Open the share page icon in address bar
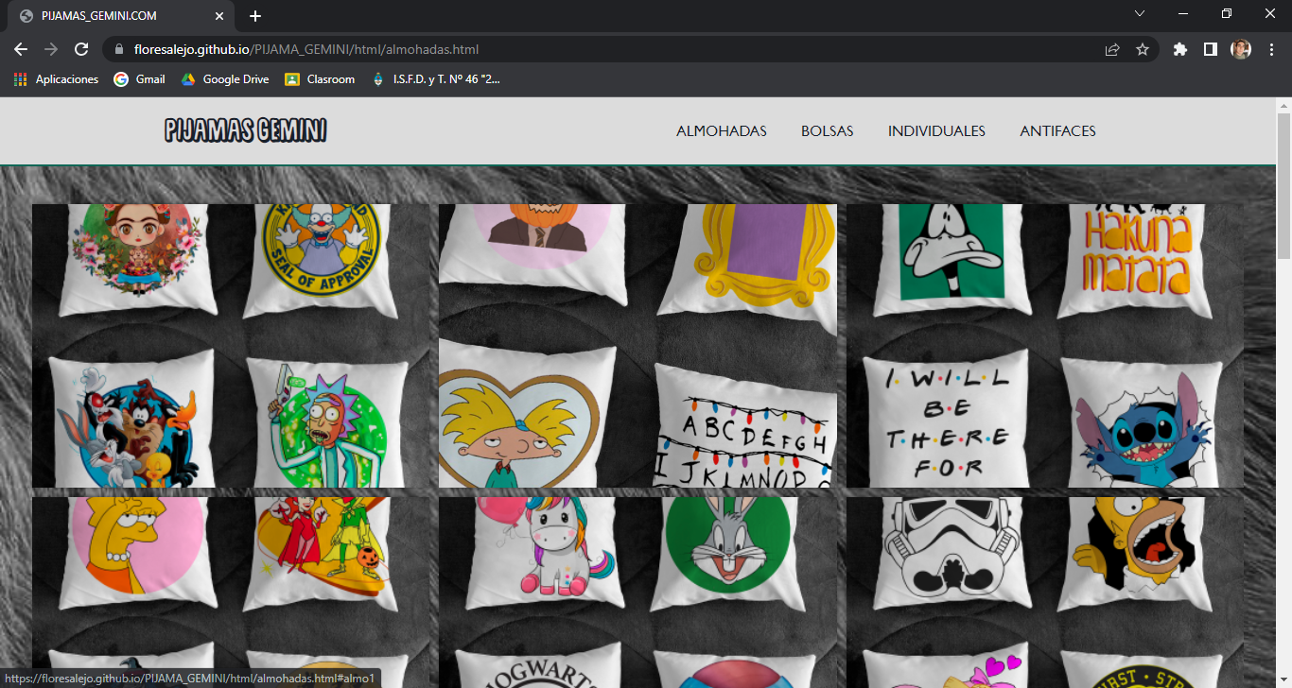 coord(1112,49)
